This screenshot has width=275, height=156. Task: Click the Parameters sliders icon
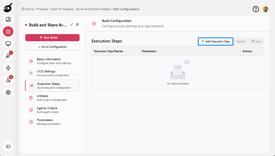pyautogui.click(x=31, y=122)
